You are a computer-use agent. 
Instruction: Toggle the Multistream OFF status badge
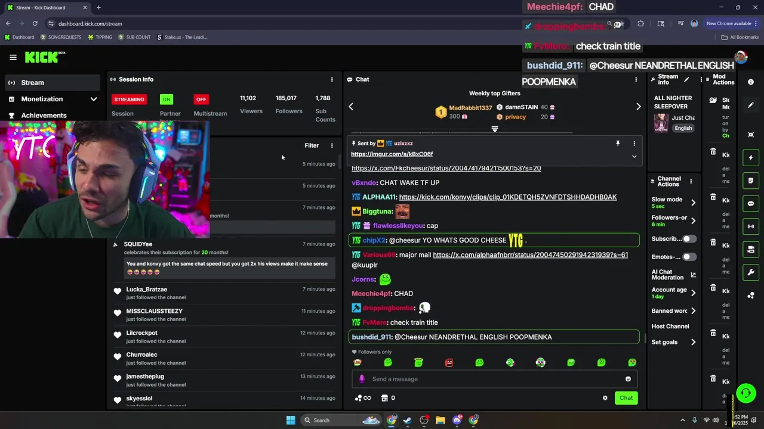201,100
